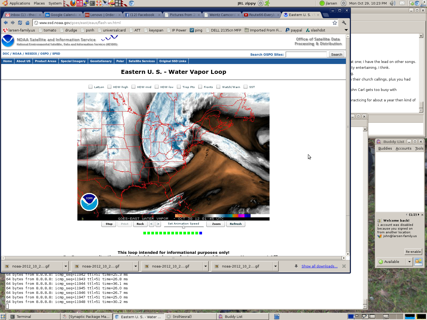Image resolution: width=427 pixels, height=320 pixels.
Task: Click the NOAA logo in the page header
Action: tap(8, 41)
